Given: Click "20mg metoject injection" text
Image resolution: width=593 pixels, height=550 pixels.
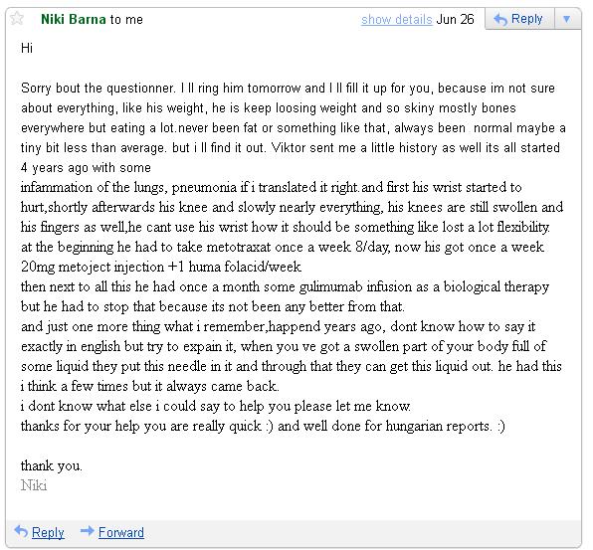Looking at the screenshot, I should pyautogui.click(x=93, y=267).
